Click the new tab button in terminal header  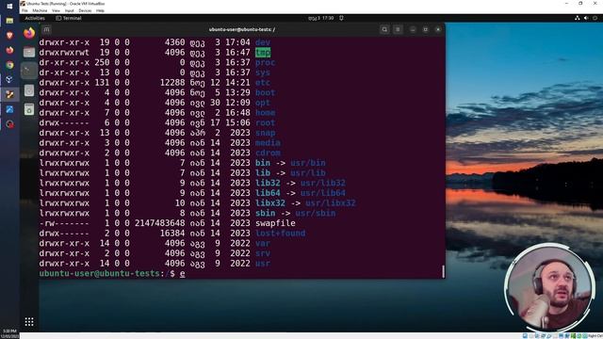tap(46, 29)
